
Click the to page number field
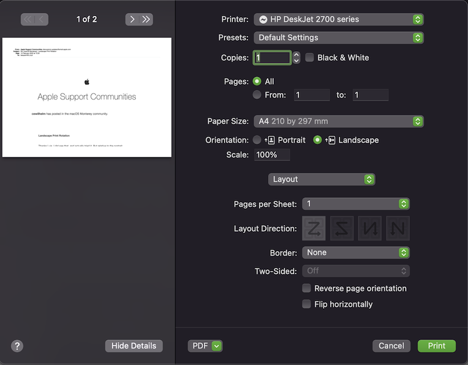(x=370, y=95)
